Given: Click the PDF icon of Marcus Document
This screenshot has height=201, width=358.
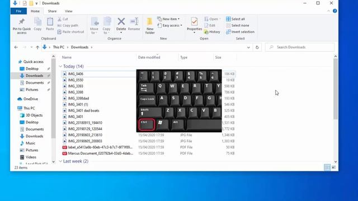Looking at the screenshot, I should [65, 154].
